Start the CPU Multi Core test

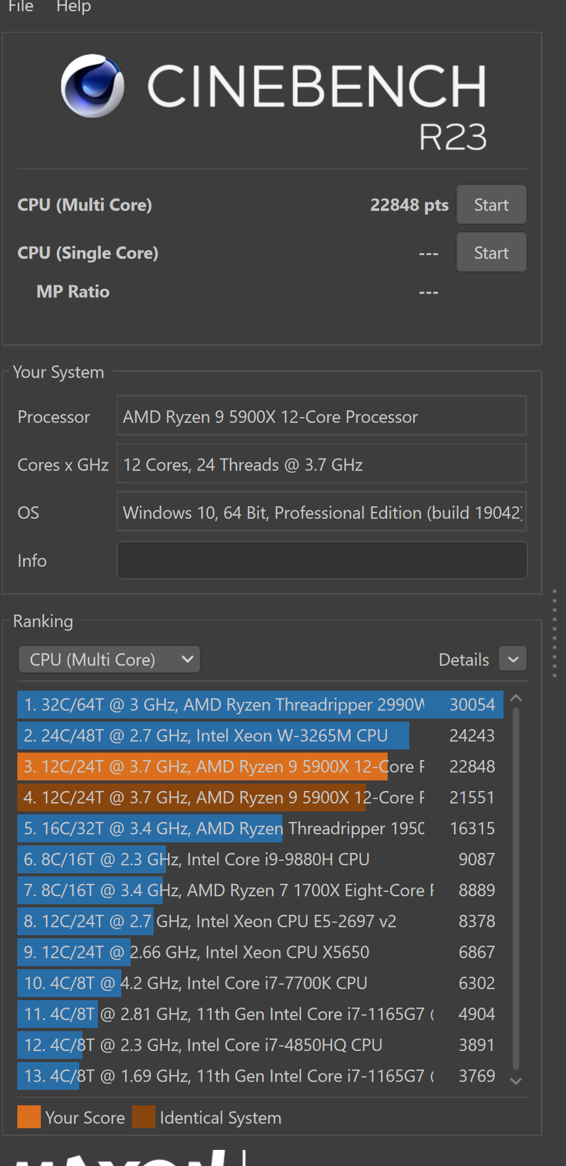point(492,205)
